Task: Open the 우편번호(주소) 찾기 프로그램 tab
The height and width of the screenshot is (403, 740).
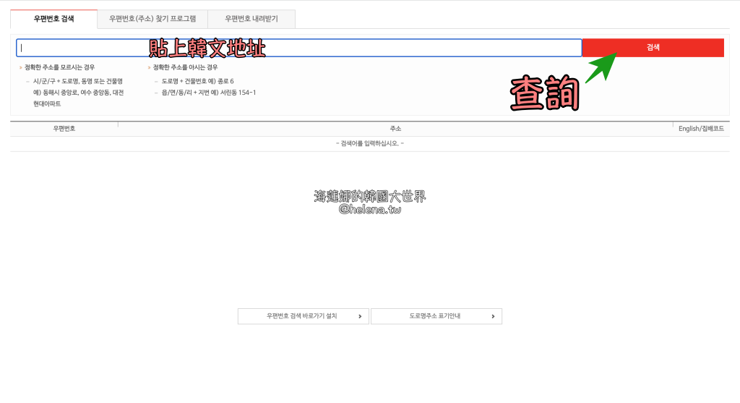Action: point(152,19)
